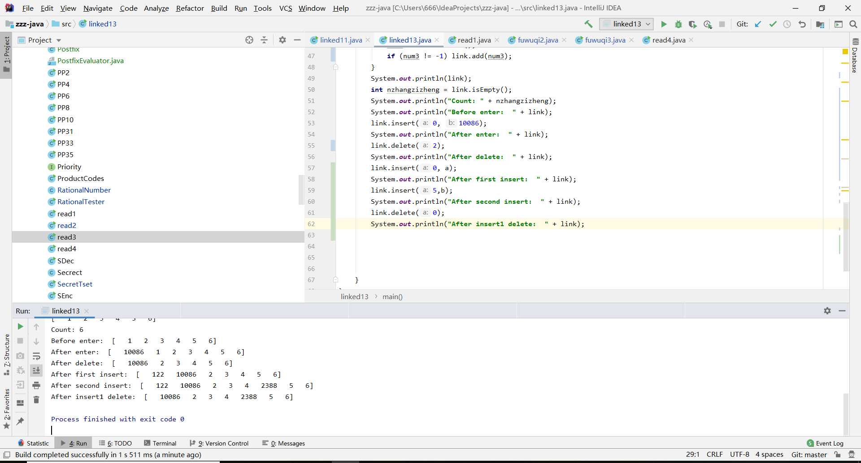Viewport: 861px width, 463px height.
Task: Change UTF-8 encoding in status bar
Action: pyautogui.click(x=739, y=454)
